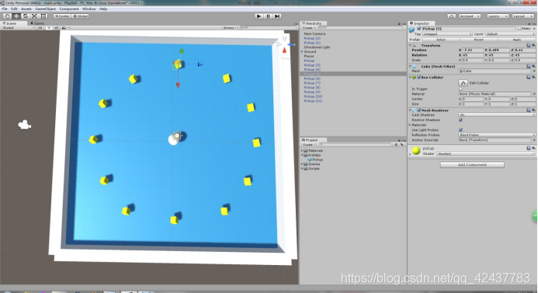Toggle 2D view mode button

click(40, 28)
